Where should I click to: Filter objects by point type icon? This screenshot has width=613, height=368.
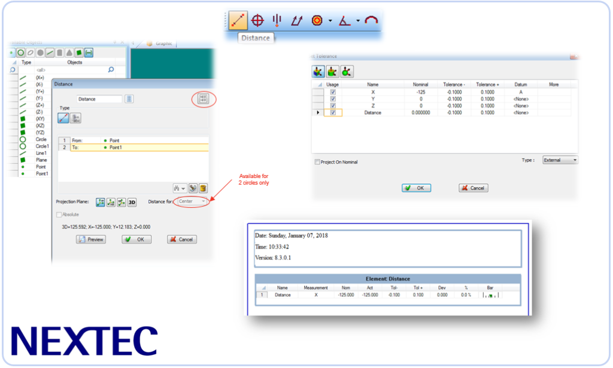[x=12, y=53]
